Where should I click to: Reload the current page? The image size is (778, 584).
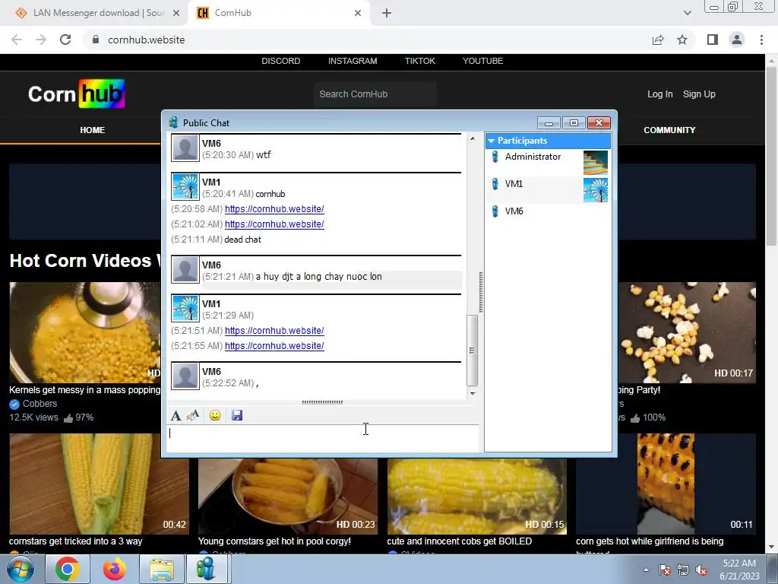tap(65, 40)
